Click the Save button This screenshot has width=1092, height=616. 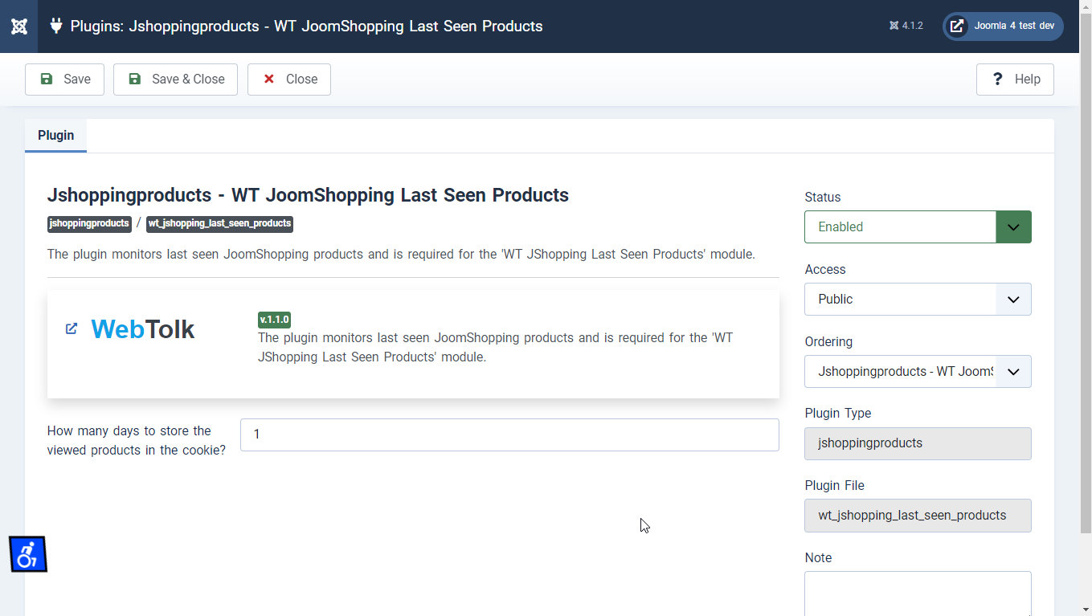click(x=64, y=79)
